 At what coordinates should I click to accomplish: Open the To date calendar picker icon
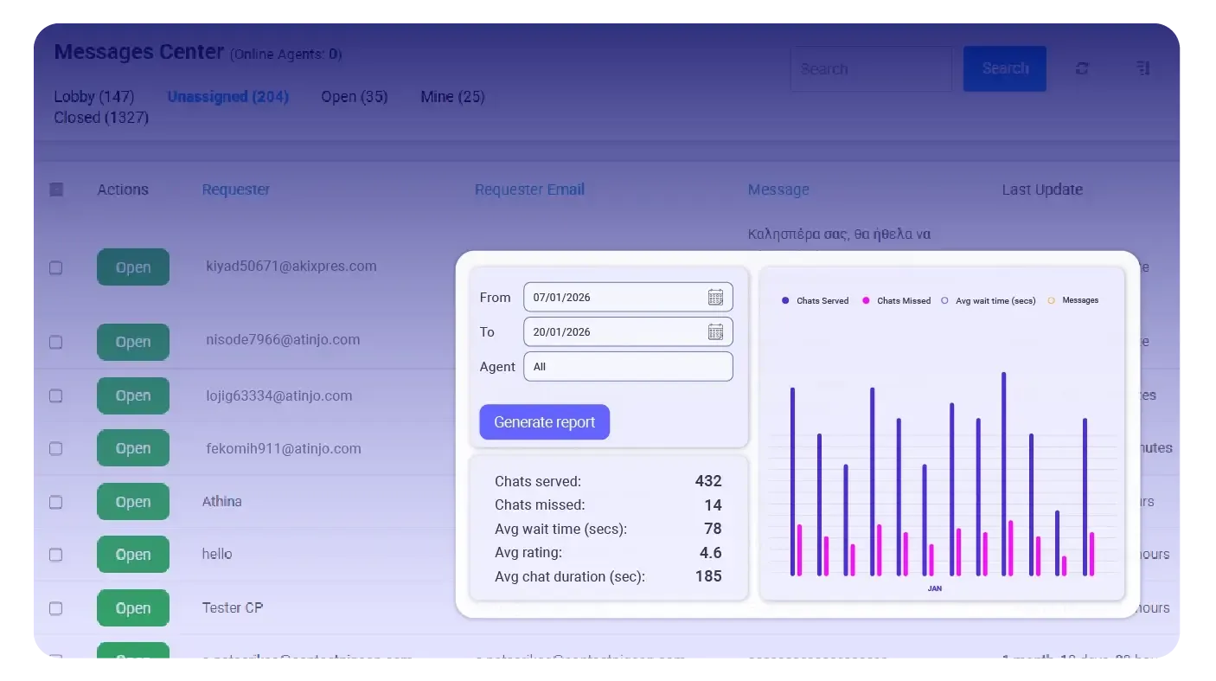click(x=715, y=332)
